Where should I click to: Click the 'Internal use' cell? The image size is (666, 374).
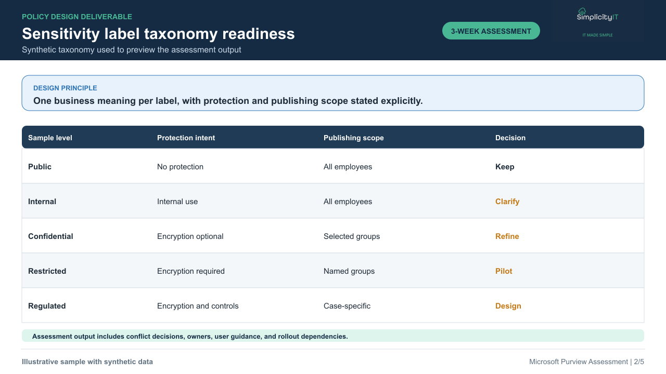(x=177, y=202)
